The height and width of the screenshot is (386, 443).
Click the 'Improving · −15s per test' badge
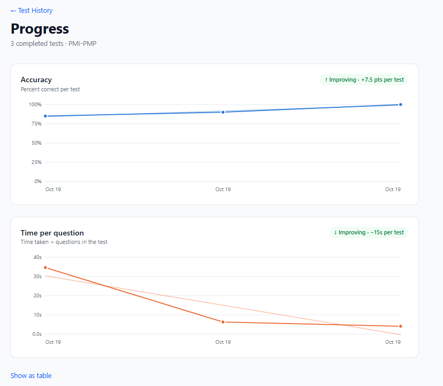click(369, 232)
